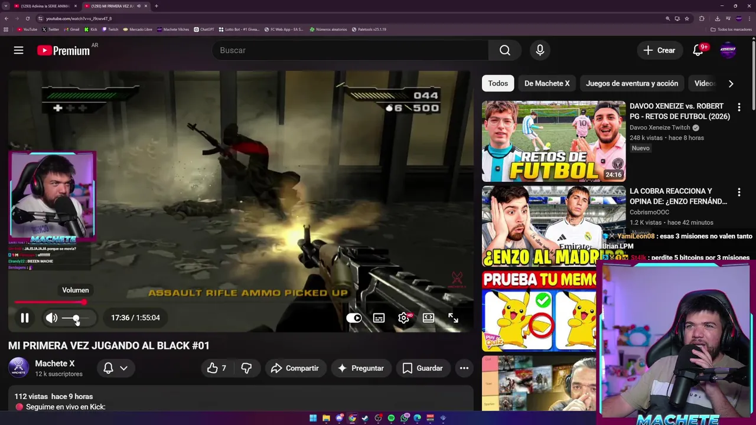Open the YouTube hamburger guide menu
The height and width of the screenshot is (425, 756).
tap(19, 51)
